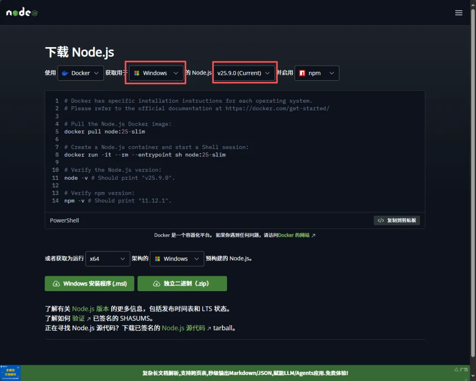Open the v25.9.0 (Current) version dropdown
This screenshot has height=381, width=476.
pyautogui.click(x=244, y=73)
